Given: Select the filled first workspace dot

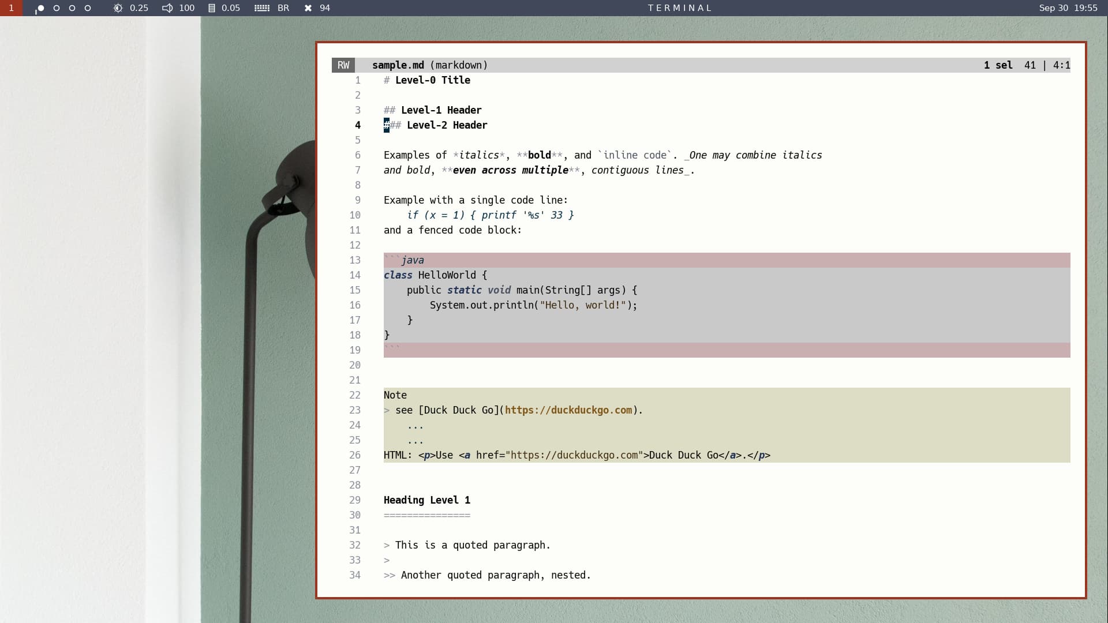Looking at the screenshot, I should (x=40, y=8).
